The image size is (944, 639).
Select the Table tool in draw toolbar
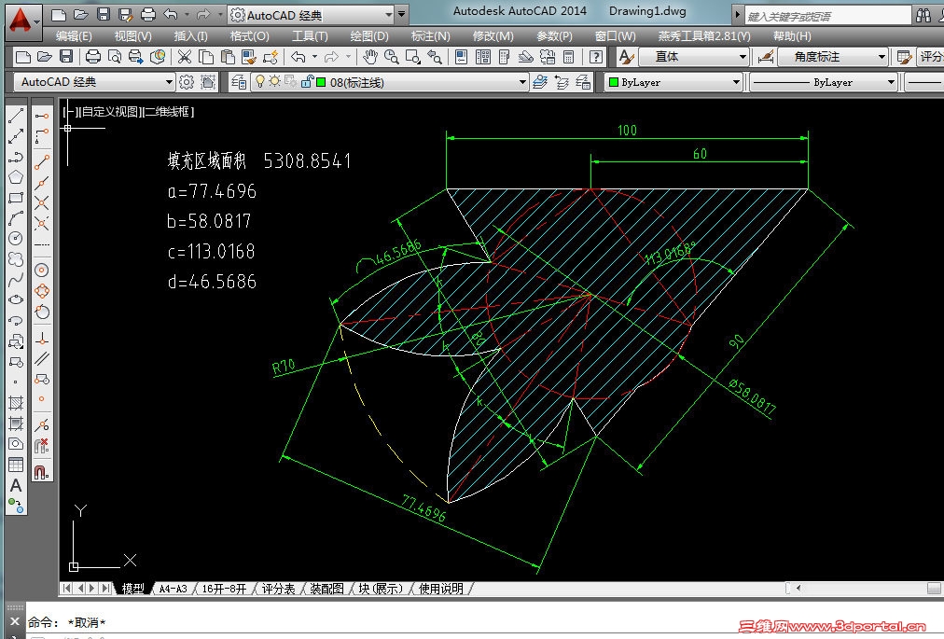click(16, 465)
